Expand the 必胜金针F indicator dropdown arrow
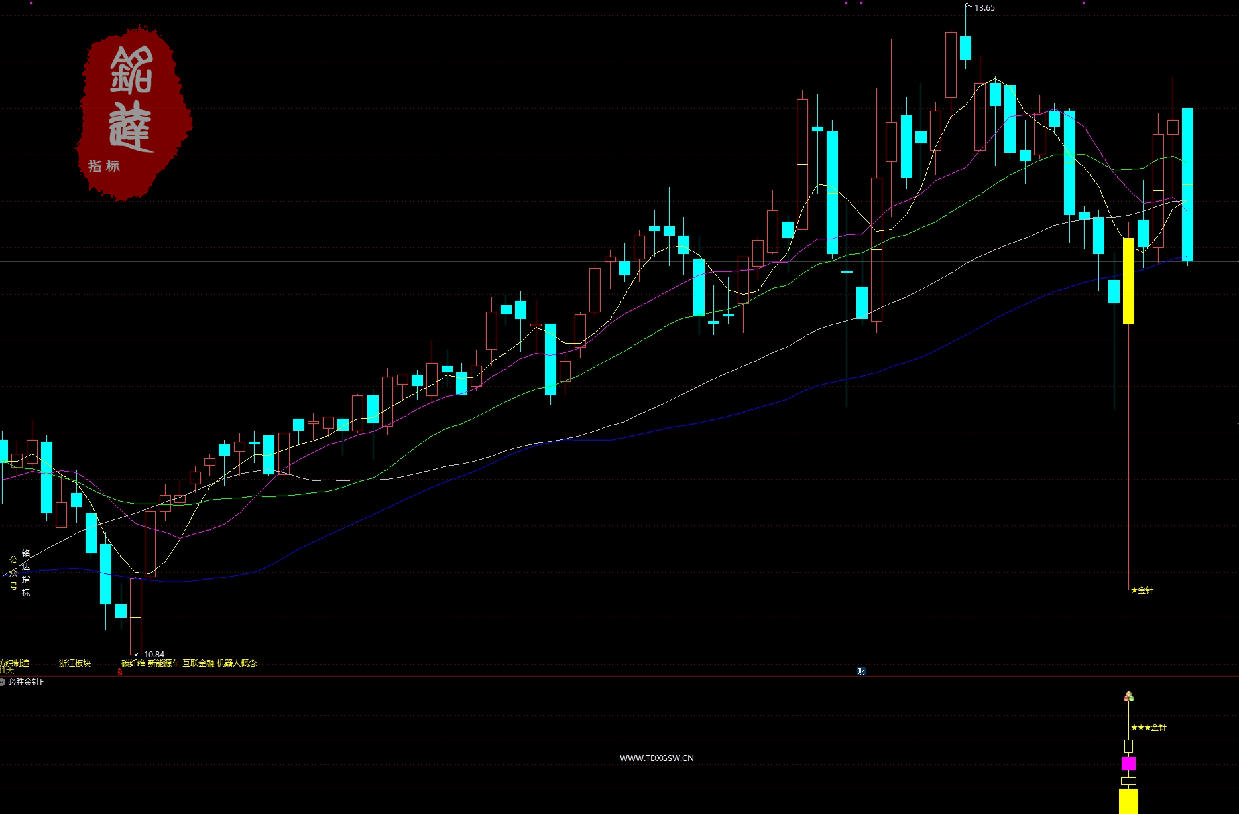This screenshot has height=814, width=1239. click(3, 682)
